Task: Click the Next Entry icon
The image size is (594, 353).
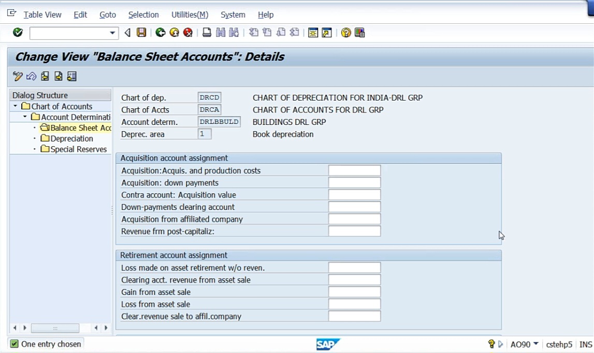Action: point(59,77)
